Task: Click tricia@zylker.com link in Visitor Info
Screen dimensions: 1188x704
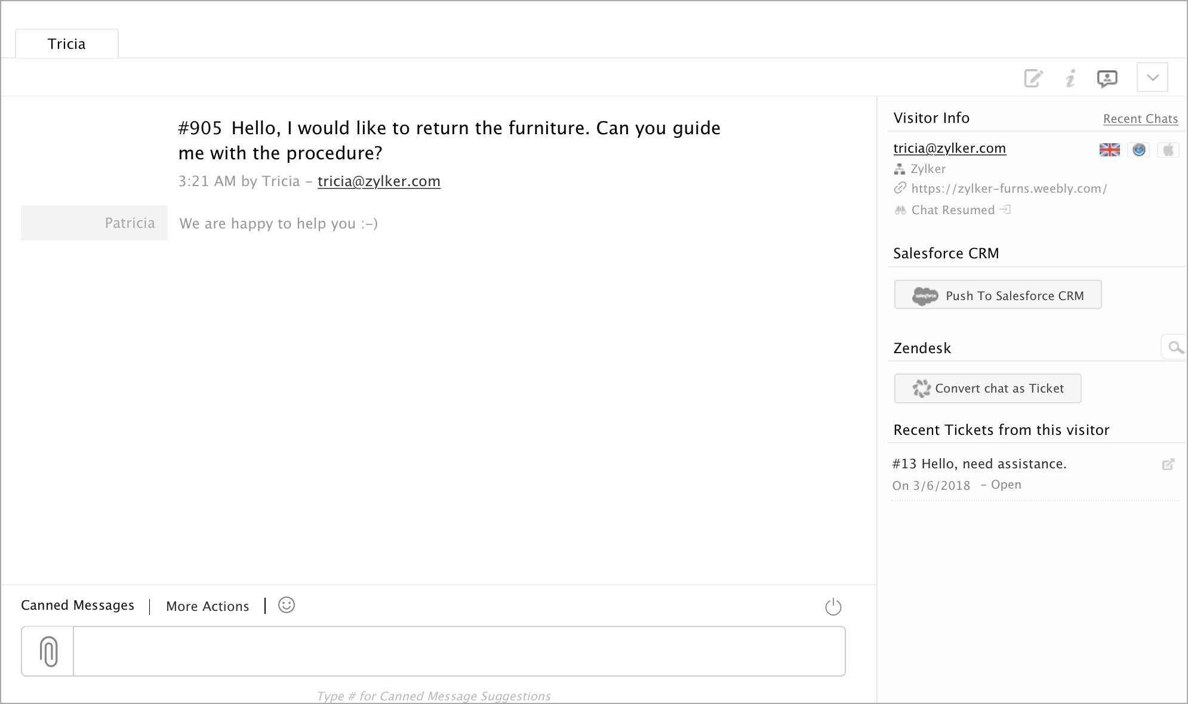Action: [949, 148]
